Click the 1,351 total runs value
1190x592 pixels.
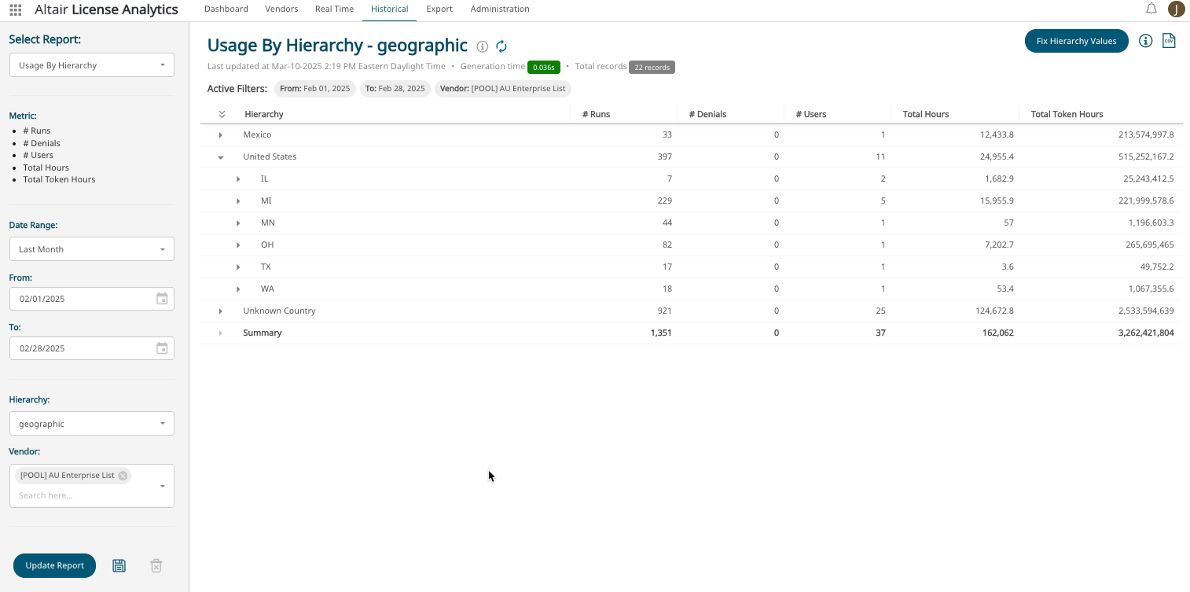tap(661, 333)
